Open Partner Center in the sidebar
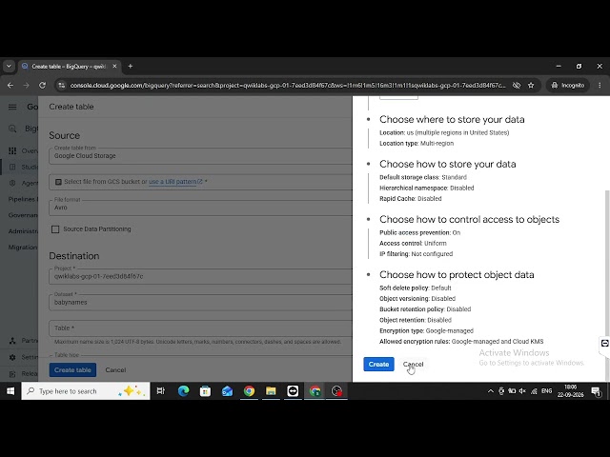610x457 pixels. point(23,341)
